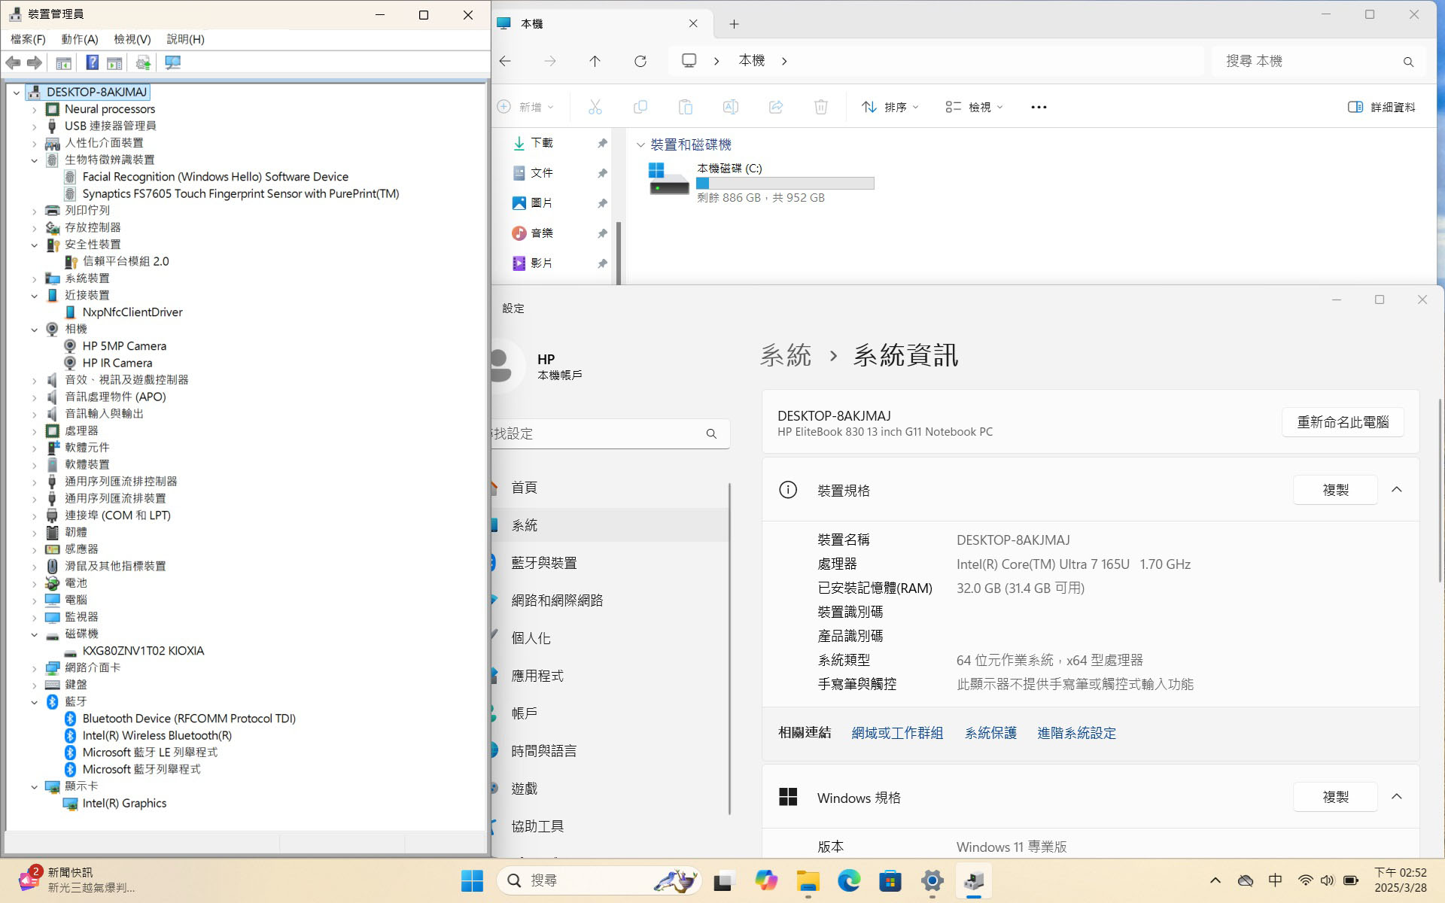1445x903 pixels.
Task: Collapse the 相機 node
Action: (x=34, y=329)
